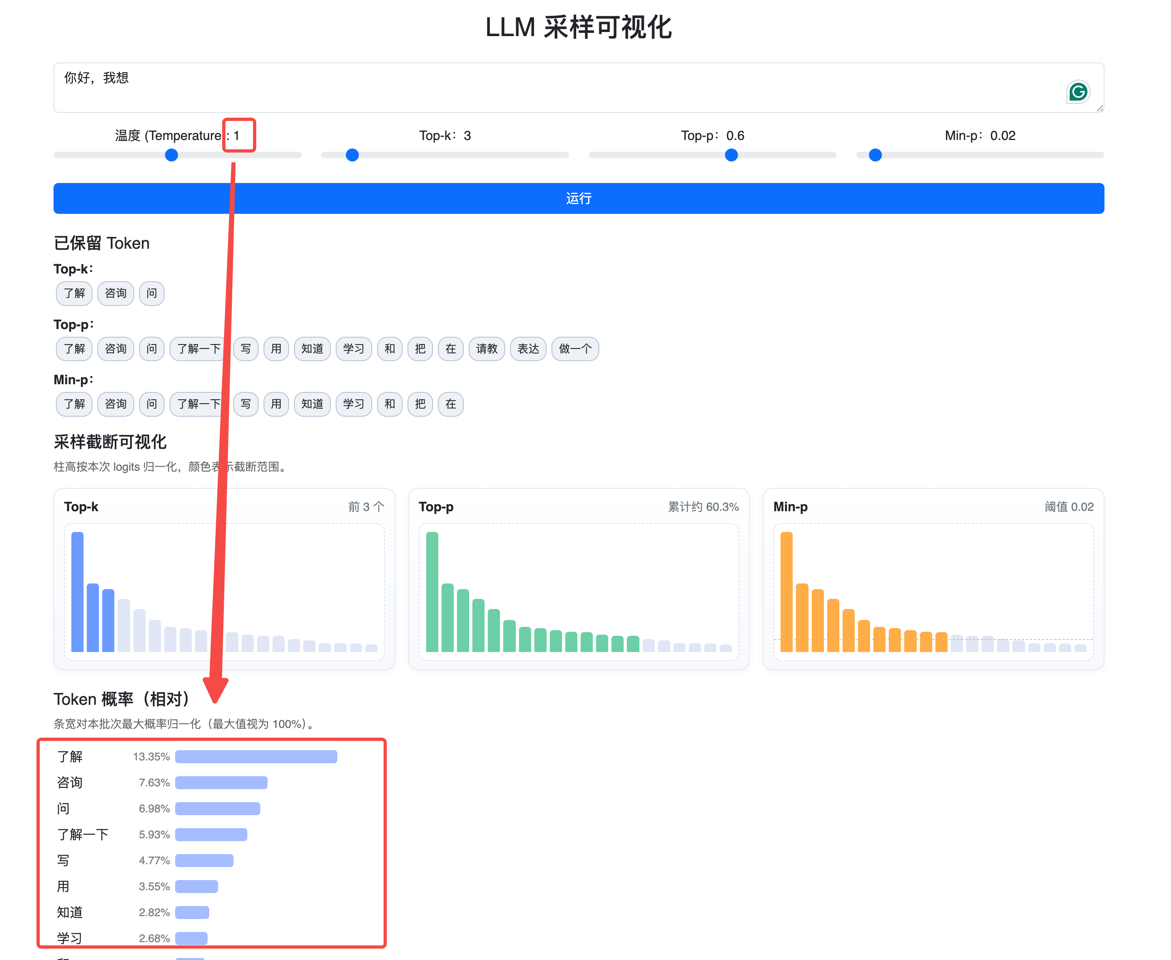This screenshot has height=960, width=1171.
Task: Select the 咨询 chip under Top-k
Action: (116, 293)
